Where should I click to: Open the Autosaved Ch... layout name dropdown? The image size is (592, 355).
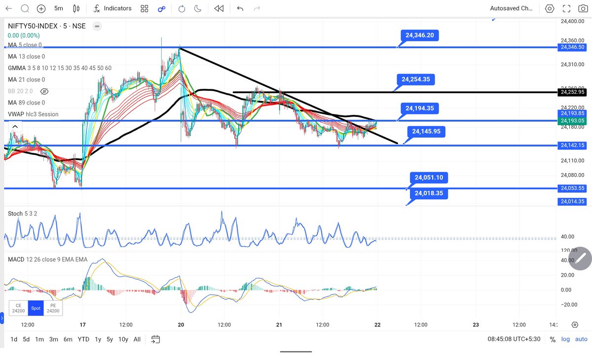click(x=511, y=8)
